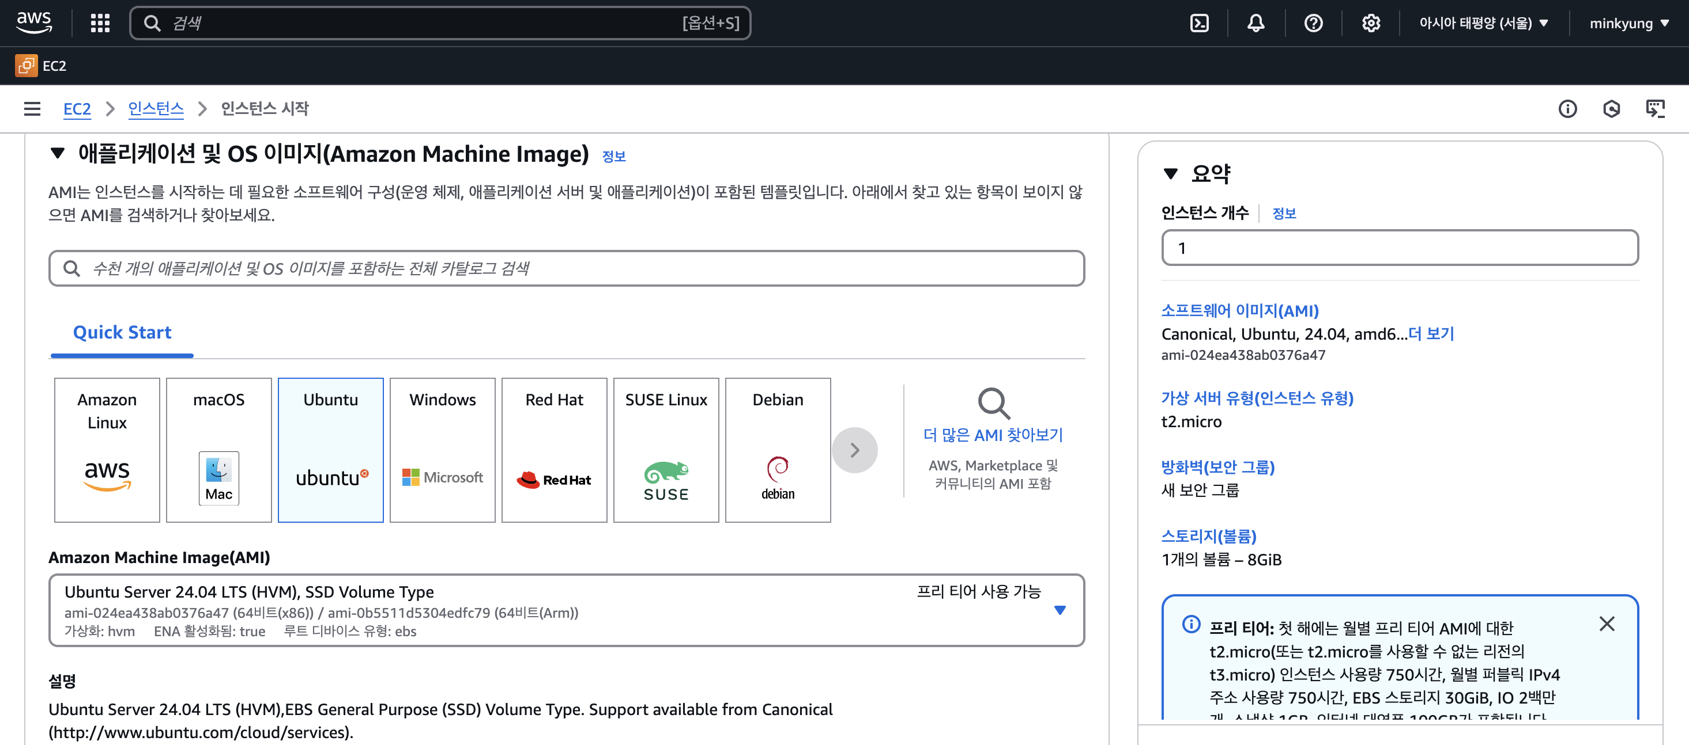
Task: Click the EC2 service shortcut icon
Action: (x=26, y=66)
